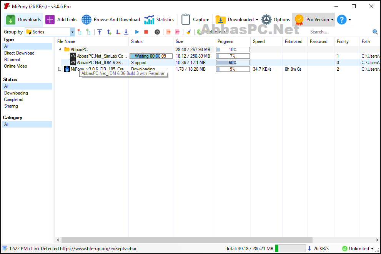This screenshot has height=254, width=381.
Task: Click the expand tree icon with green dot
Action: tap(88, 32)
